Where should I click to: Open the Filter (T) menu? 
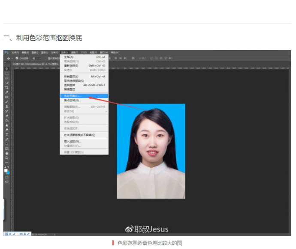click(75, 53)
